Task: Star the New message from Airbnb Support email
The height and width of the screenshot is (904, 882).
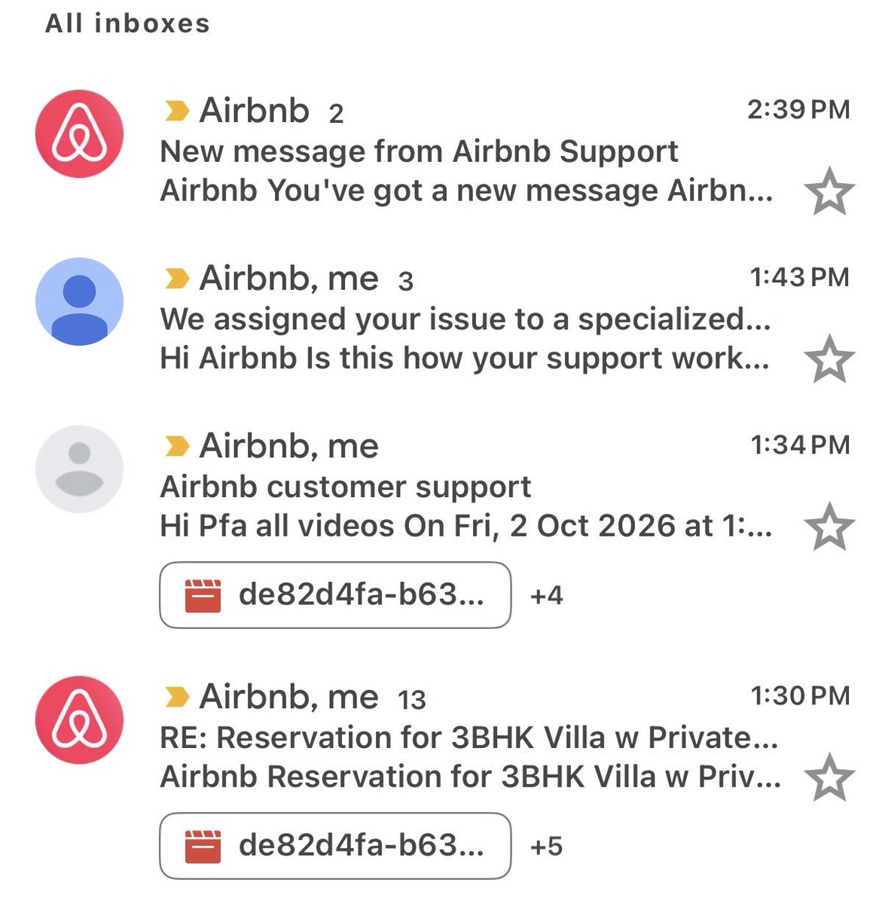Action: click(829, 192)
